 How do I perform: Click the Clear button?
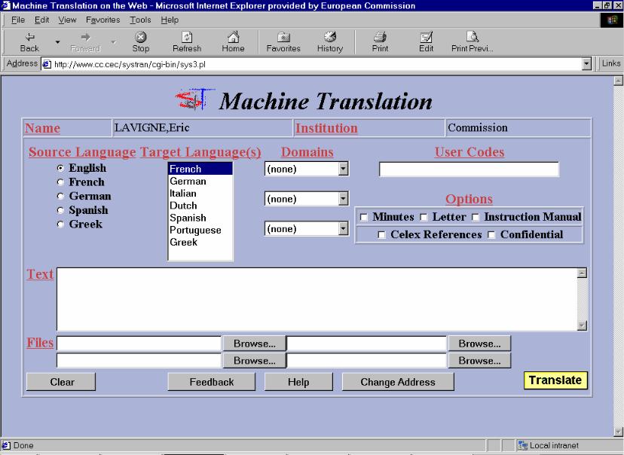pos(61,382)
